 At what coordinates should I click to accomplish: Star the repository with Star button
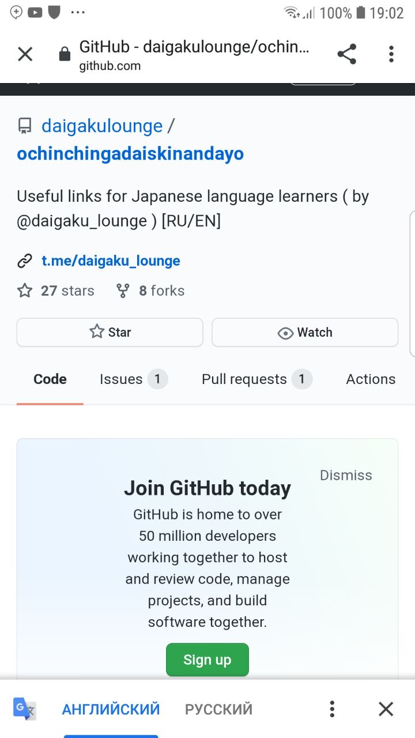(x=110, y=332)
